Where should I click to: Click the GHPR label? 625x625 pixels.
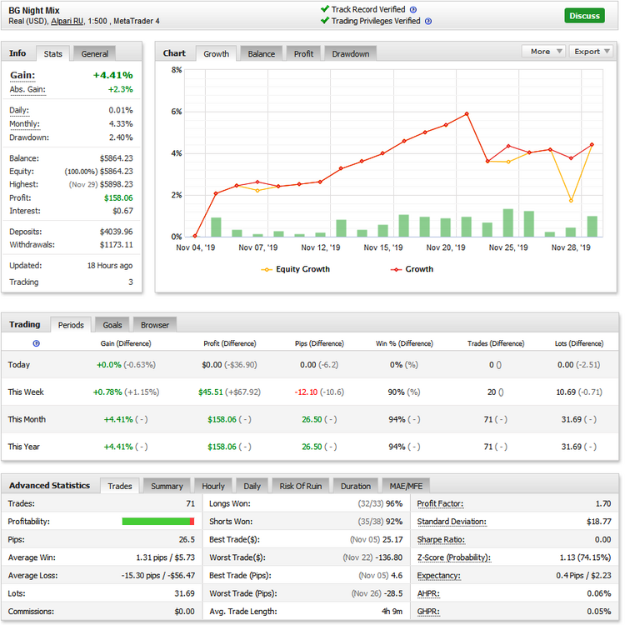pos(428,612)
